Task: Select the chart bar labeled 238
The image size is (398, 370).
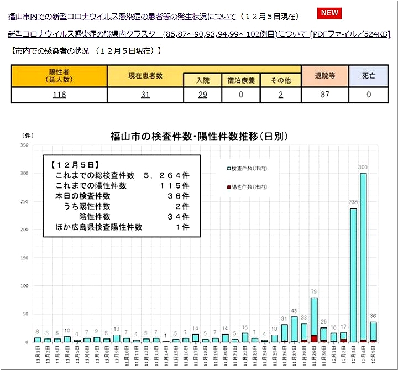Action: (353, 275)
